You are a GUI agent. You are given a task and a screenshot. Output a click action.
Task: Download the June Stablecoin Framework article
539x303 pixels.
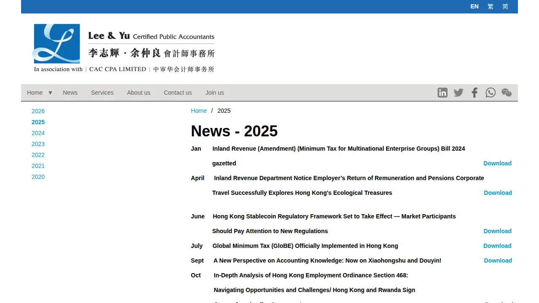(497, 231)
